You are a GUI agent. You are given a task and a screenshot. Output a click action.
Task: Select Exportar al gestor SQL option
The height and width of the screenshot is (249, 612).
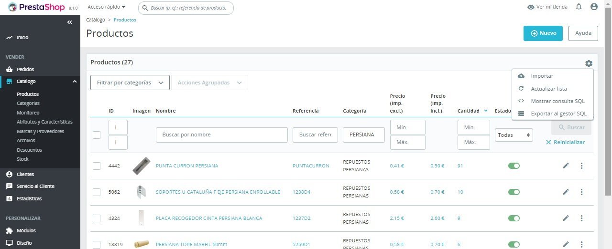pyautogui.click(x=552, y=114)
